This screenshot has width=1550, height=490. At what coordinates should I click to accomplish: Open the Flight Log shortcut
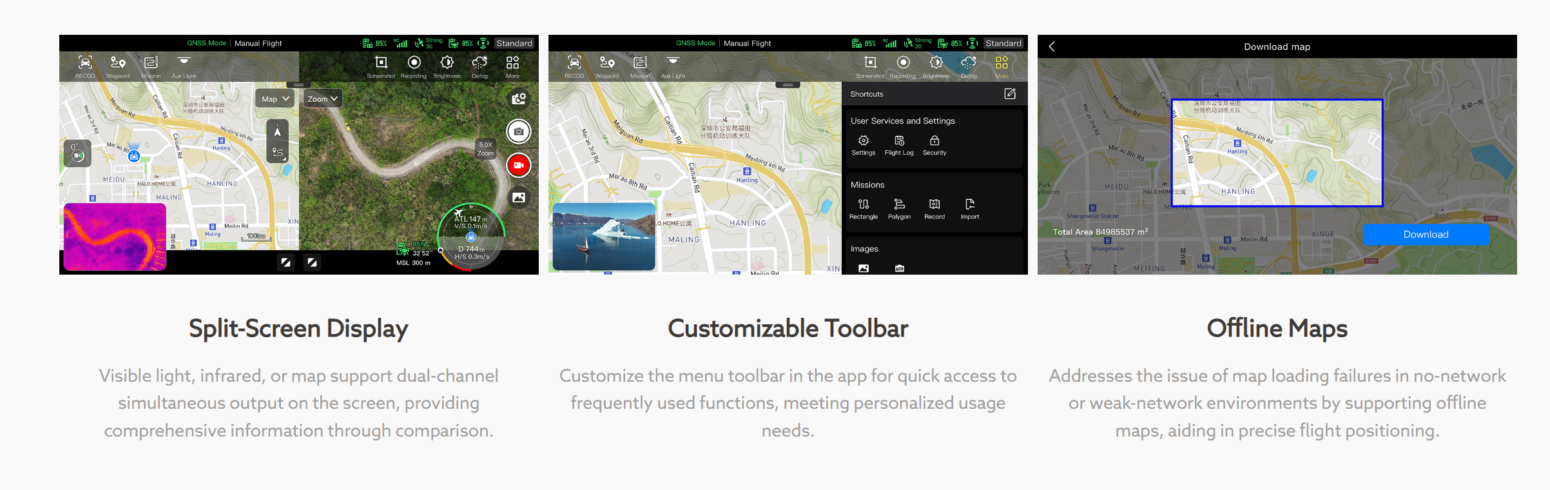tap(899, 144)
